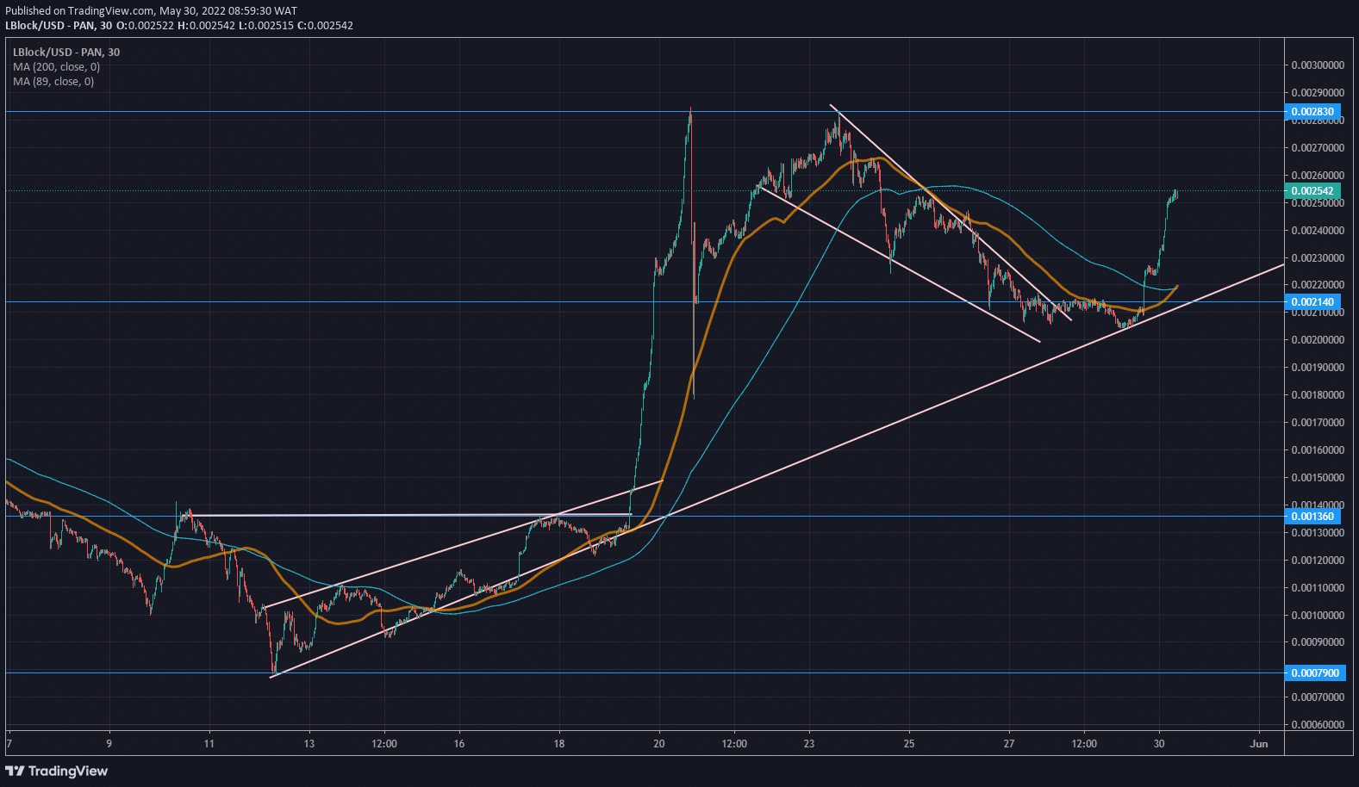Click the date label 7 on time axis

(x=9, y=744)
